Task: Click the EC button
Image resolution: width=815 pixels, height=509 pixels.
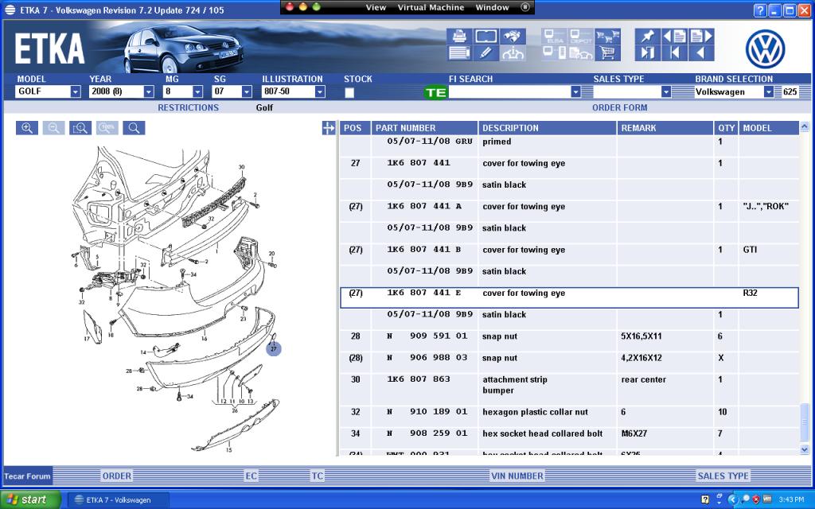Action: coord(251,476)
